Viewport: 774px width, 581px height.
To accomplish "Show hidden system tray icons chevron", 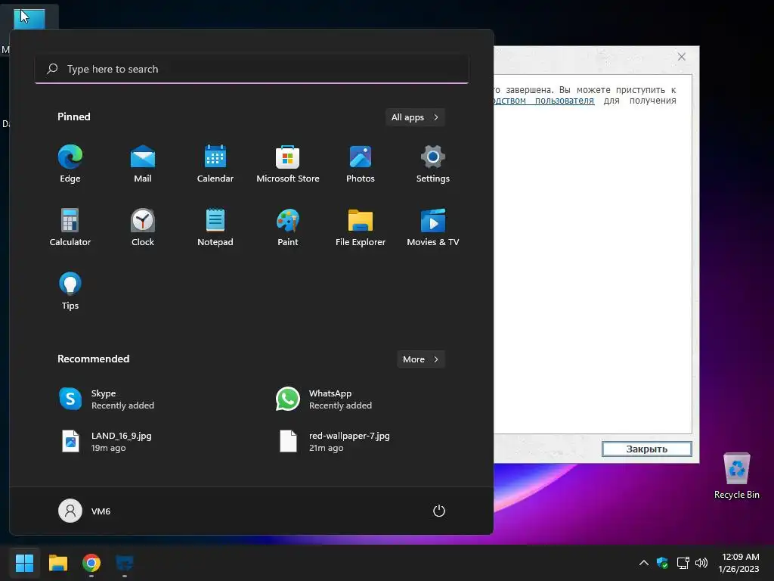I will [x=644, y=563].
